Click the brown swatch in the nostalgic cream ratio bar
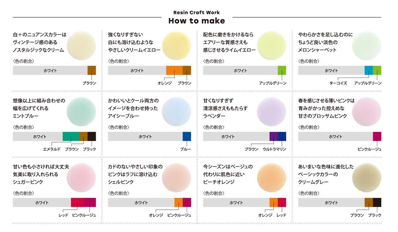This screenshot has width=398, height=232. (92, 70)
